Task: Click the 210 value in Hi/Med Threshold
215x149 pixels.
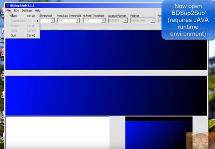Action: click(x=87, y=20)
